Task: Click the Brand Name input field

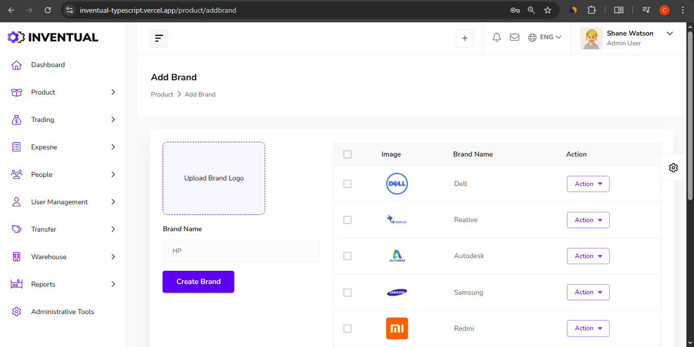Action: pyautogui.click(x=241, y=251)
